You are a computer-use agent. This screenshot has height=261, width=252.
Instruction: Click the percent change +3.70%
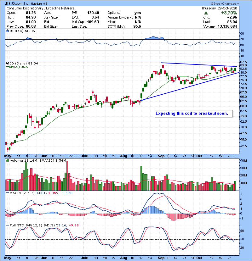(229, 13)
